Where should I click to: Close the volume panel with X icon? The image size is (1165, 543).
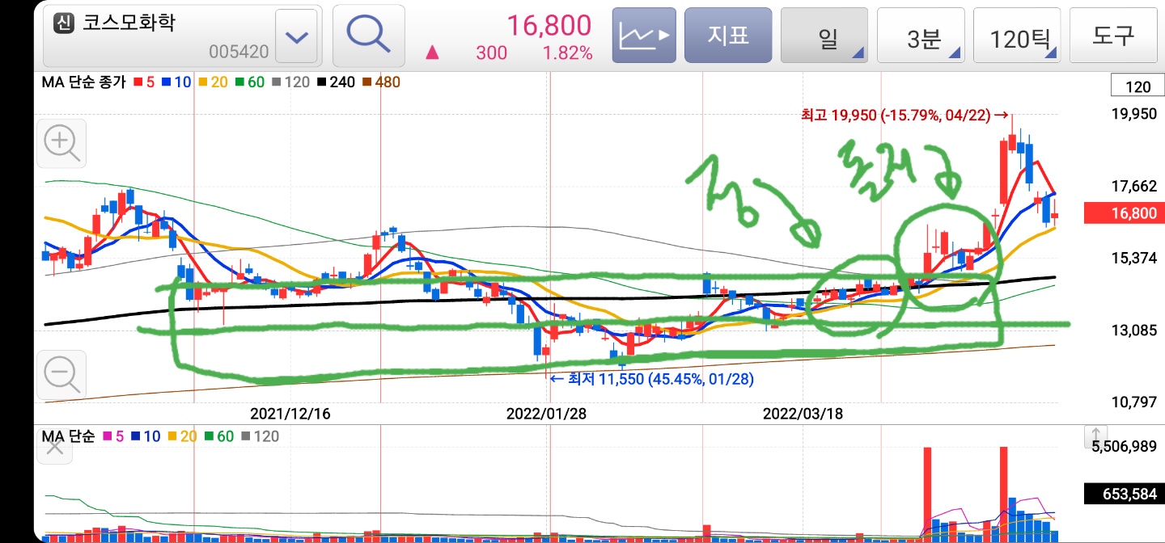[x=54, y=446]
